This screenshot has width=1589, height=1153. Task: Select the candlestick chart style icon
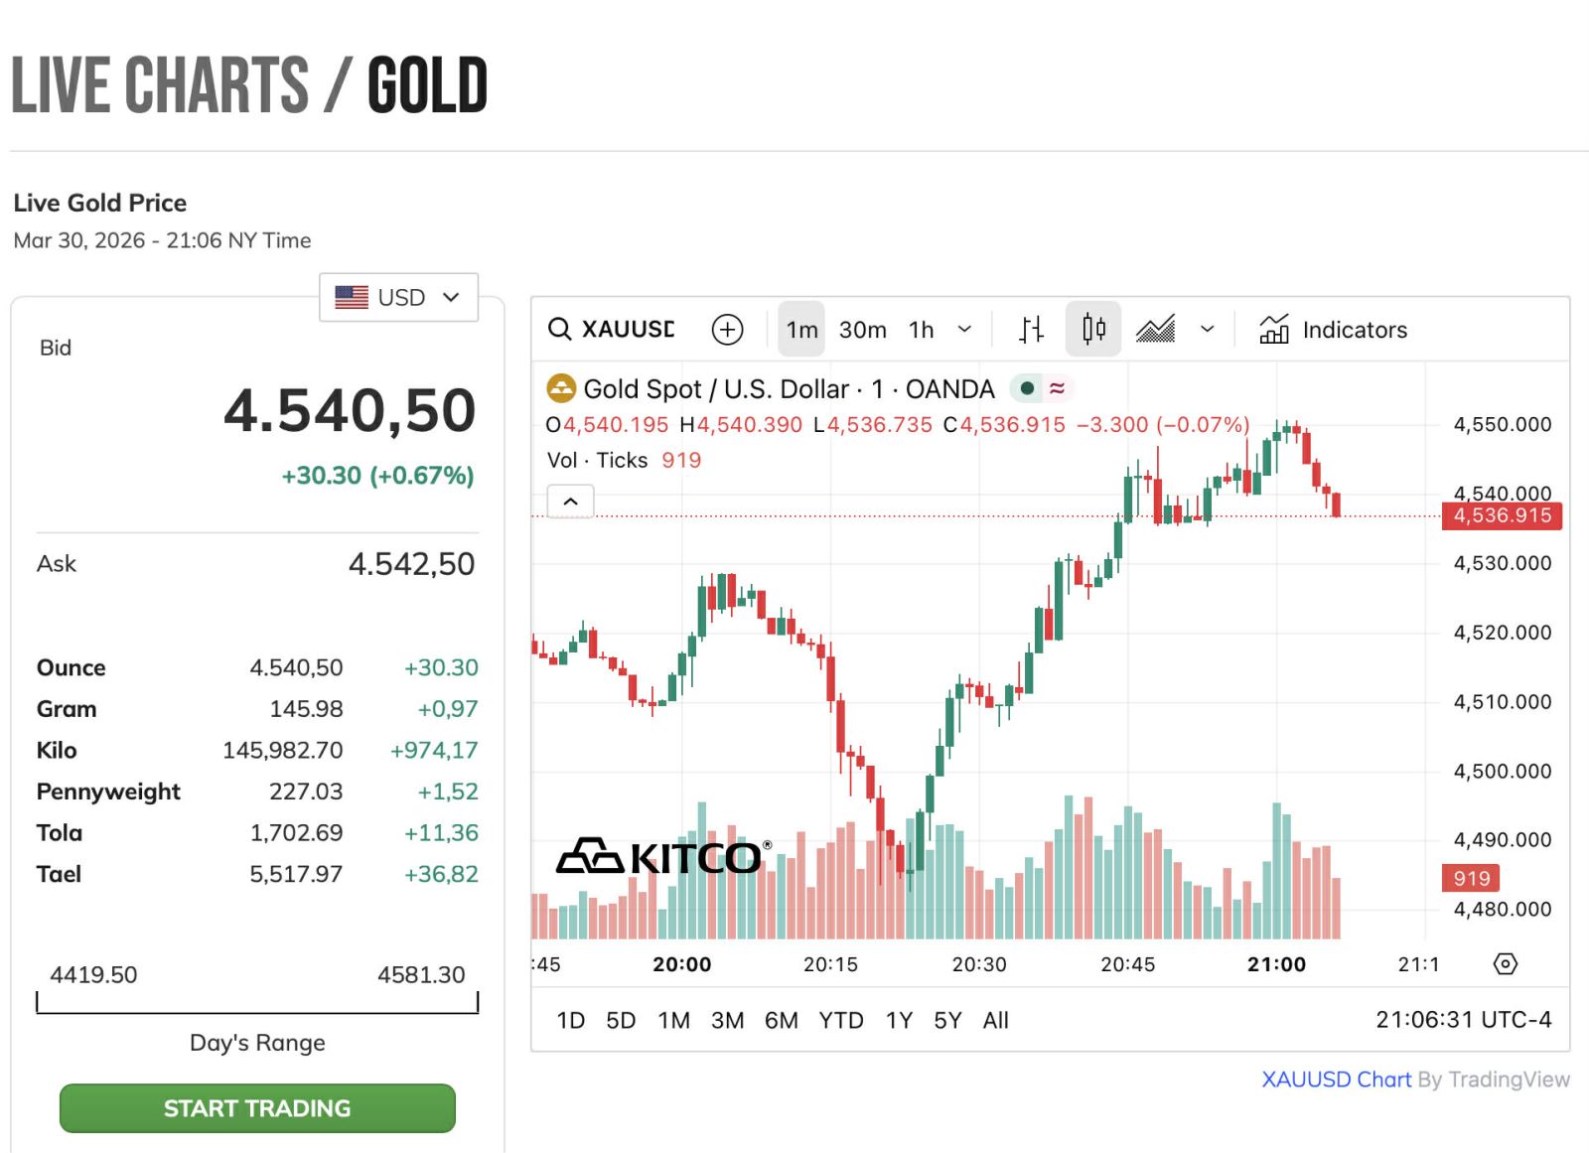[x=1093, y=330]
